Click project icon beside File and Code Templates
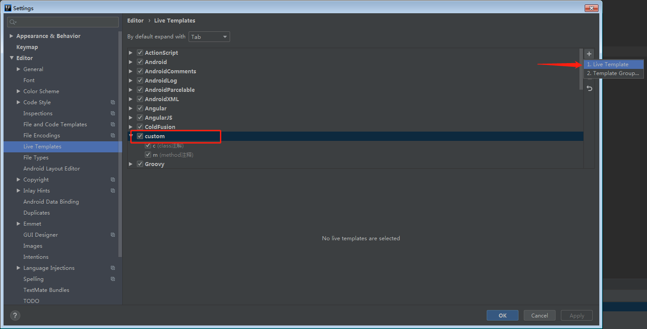 113,124
